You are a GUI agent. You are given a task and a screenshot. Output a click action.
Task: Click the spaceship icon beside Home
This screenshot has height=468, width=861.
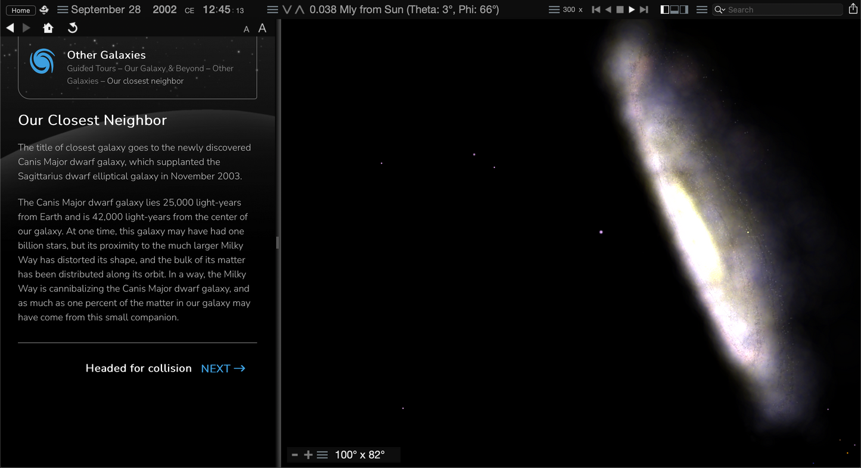44,10
